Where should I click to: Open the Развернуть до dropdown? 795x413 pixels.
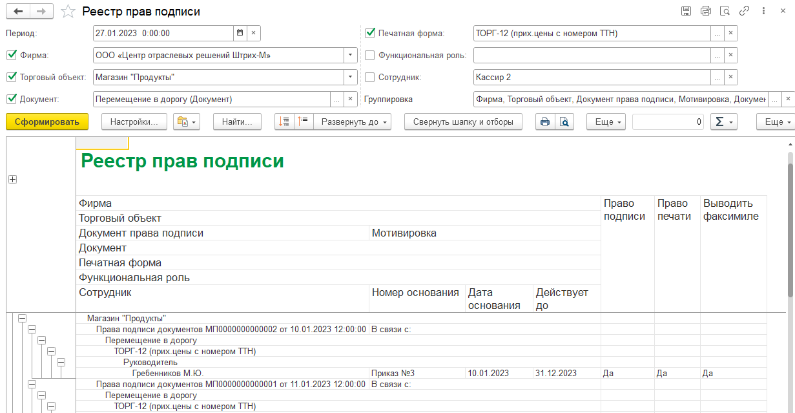pyautogui.click(x=352, y=122)
